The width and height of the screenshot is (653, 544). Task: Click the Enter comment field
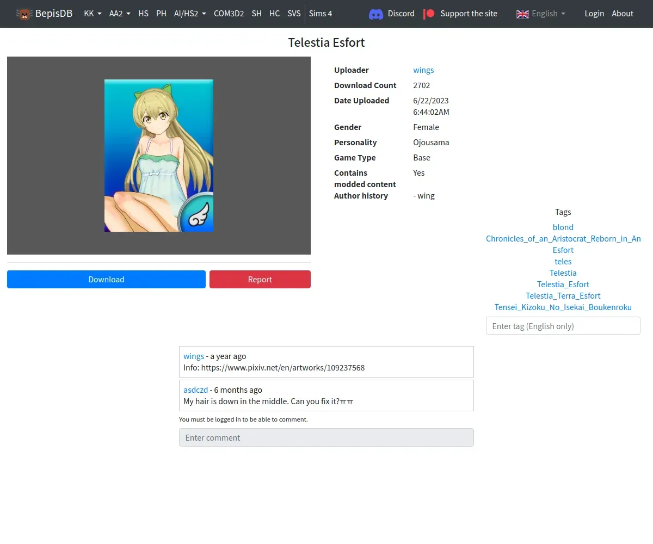(x=326, y=437)
